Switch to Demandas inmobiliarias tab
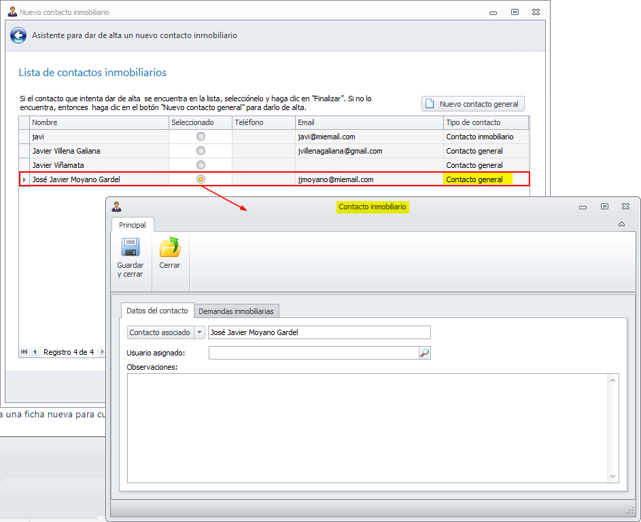Image resolution: width=641 pixels, height=522 pixels. pos(237,311)
